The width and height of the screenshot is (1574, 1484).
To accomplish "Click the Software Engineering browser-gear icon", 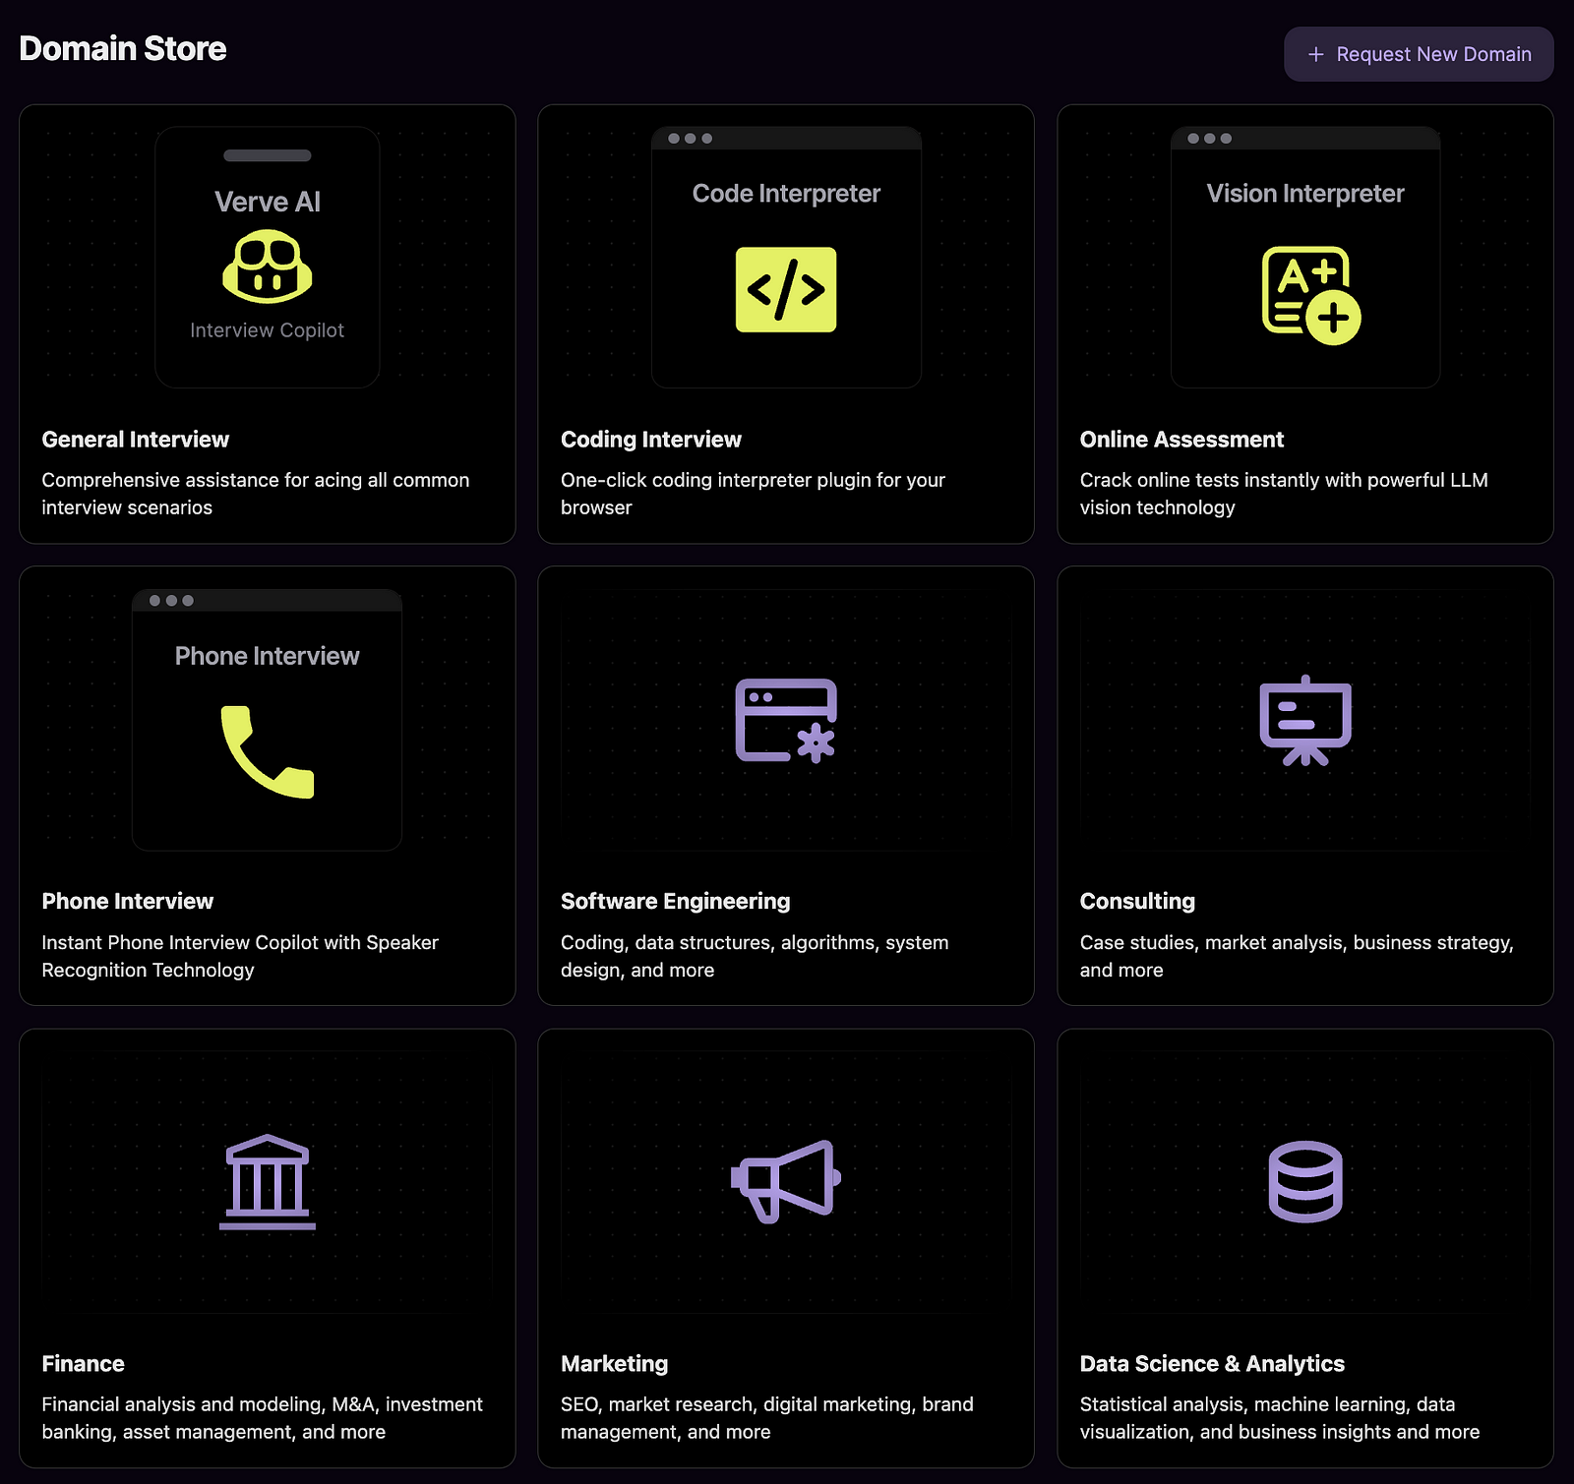I will pos(786,720).
